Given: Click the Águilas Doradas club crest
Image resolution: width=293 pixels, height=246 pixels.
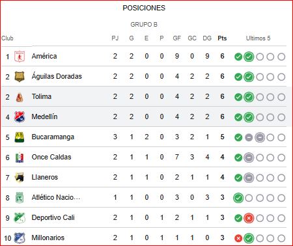Looking at the screenshot, I should [x=20, y=77].
